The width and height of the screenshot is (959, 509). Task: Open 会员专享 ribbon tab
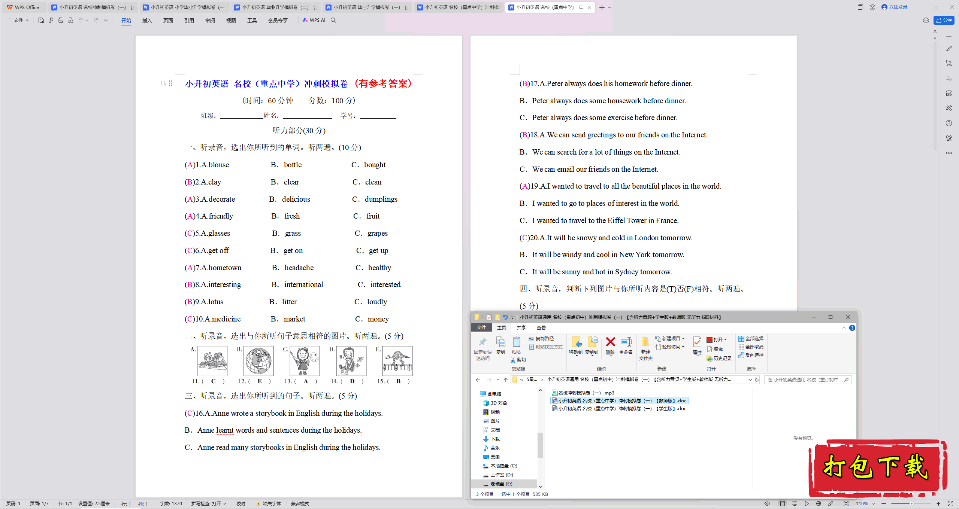pos(278,20)
